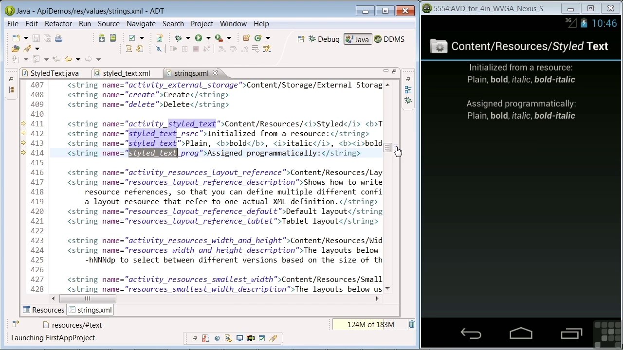This screenshot has height=350, width=623.
Task: Open the Android SDK Manager icon
Action: [102, 38]
